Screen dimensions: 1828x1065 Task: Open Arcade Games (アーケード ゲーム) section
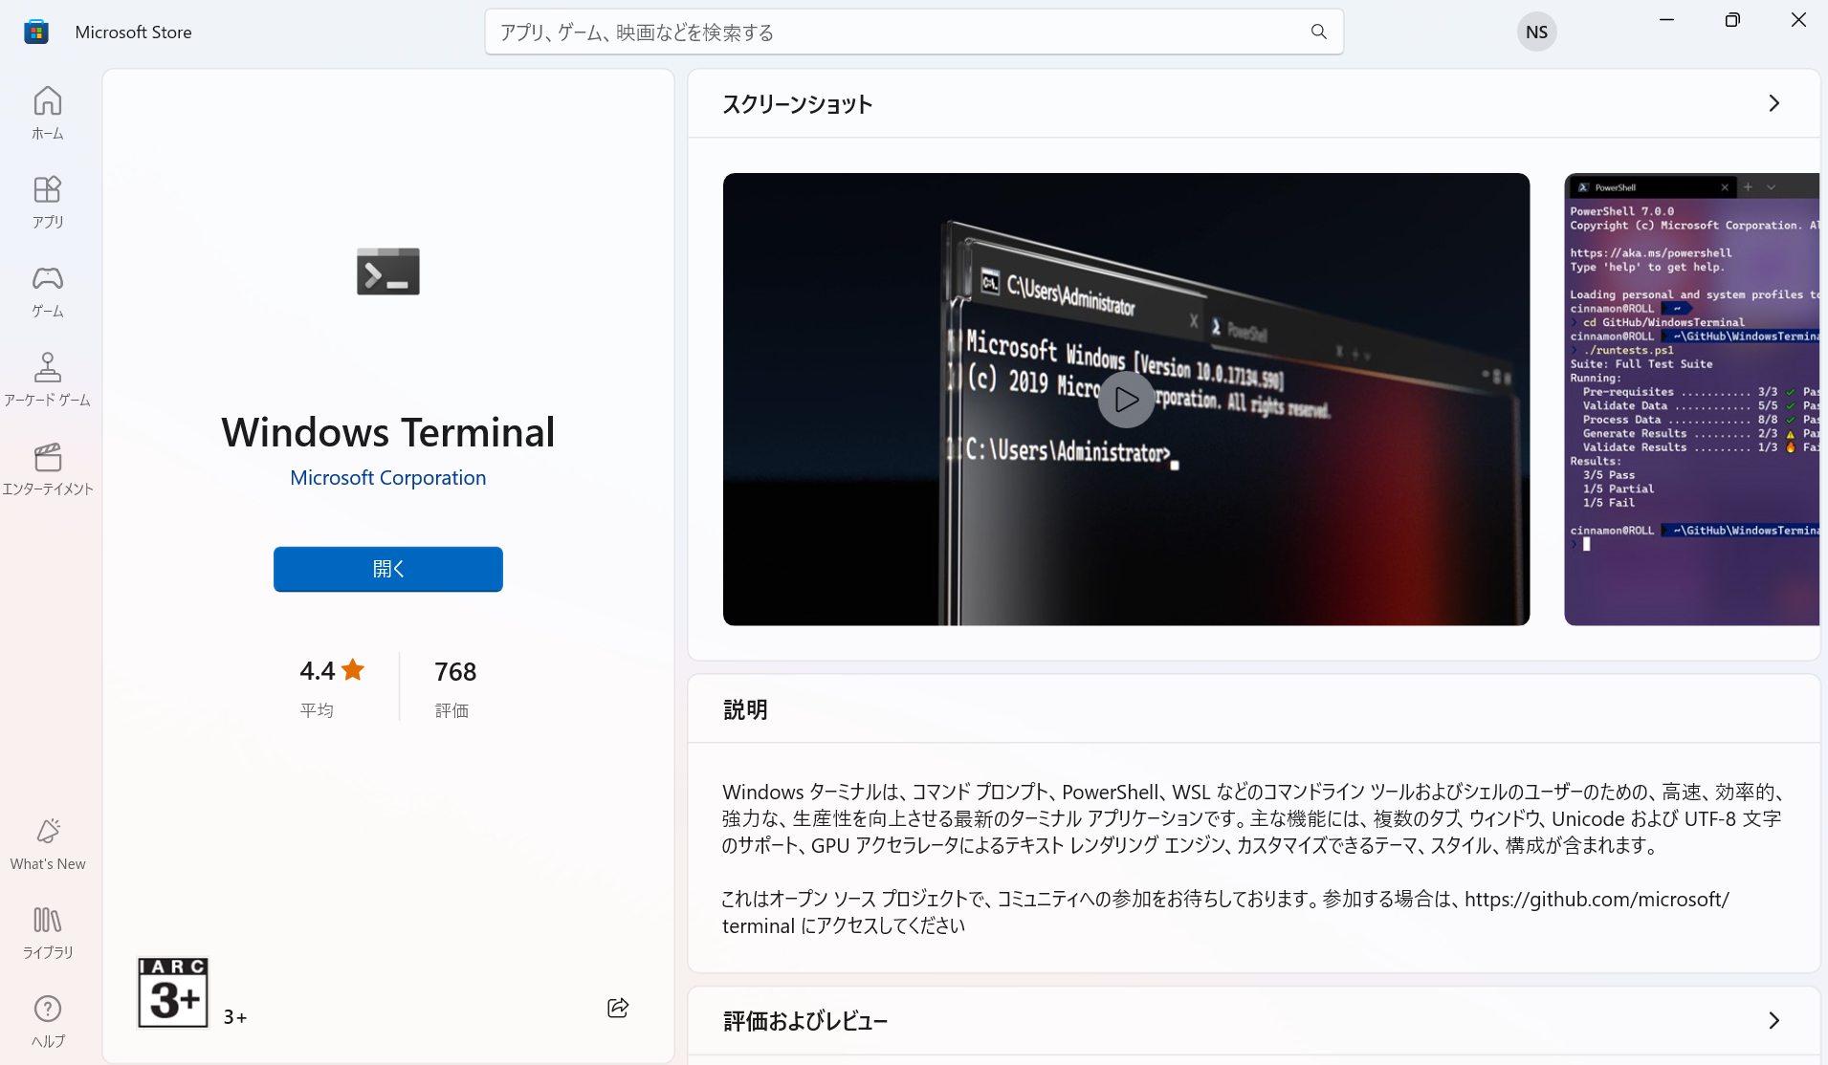pyautogui.click(x=48, y=380)
